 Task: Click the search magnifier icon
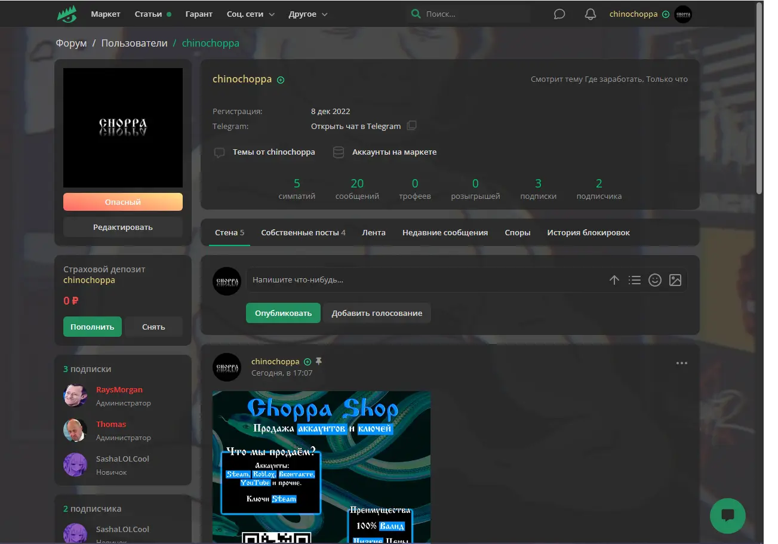click(x=416, y=14)
